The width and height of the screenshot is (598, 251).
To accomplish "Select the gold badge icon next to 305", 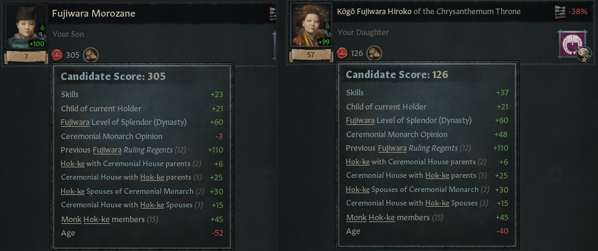I will tap(90, 55).
